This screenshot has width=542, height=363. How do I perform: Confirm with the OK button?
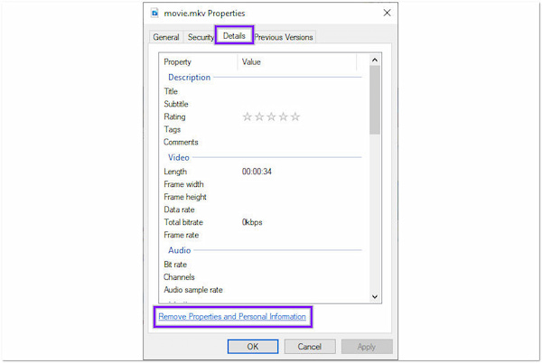pos(253,347)
